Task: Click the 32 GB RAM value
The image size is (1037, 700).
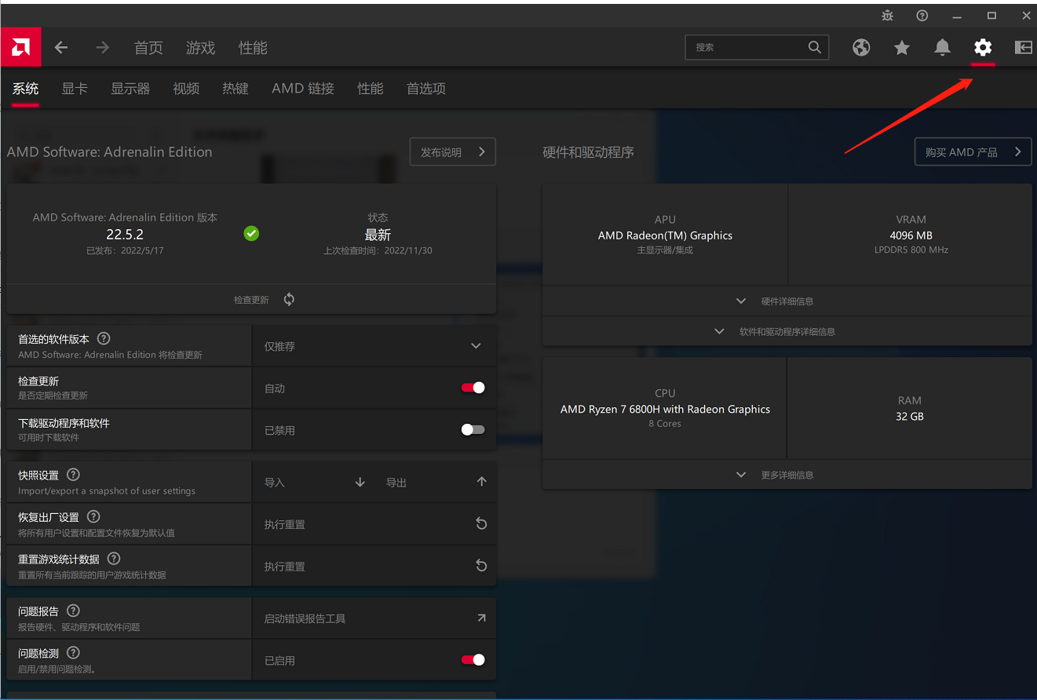Action: coord(910,416)
